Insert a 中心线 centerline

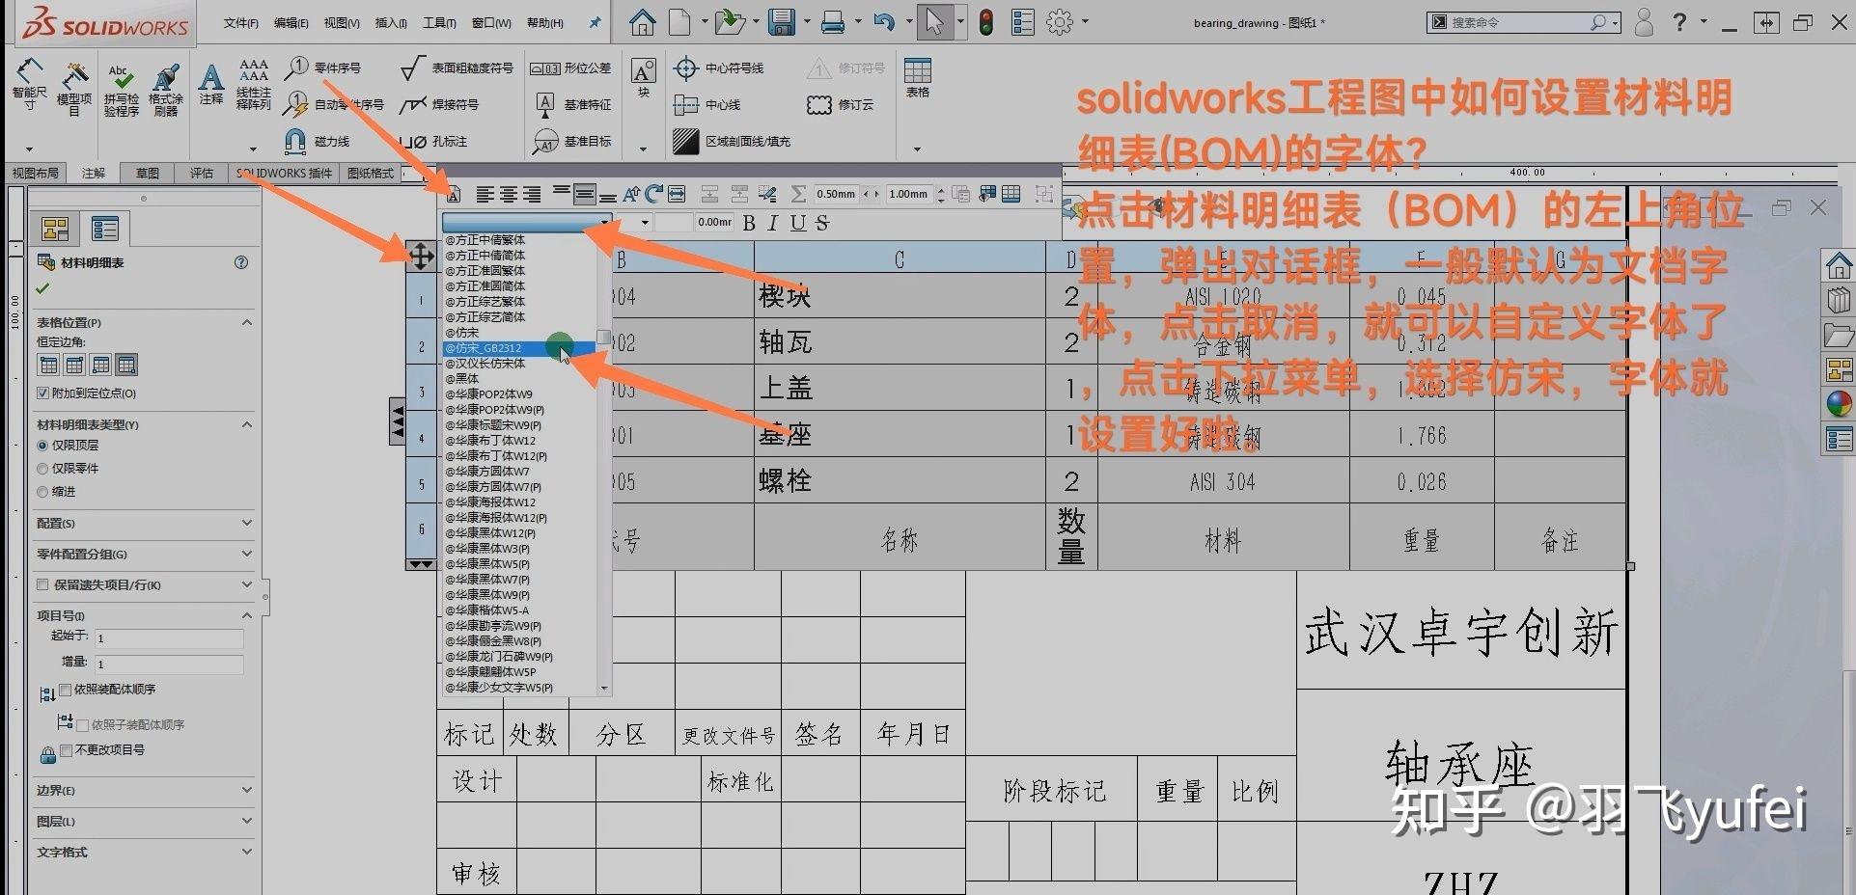coord(685,104)
